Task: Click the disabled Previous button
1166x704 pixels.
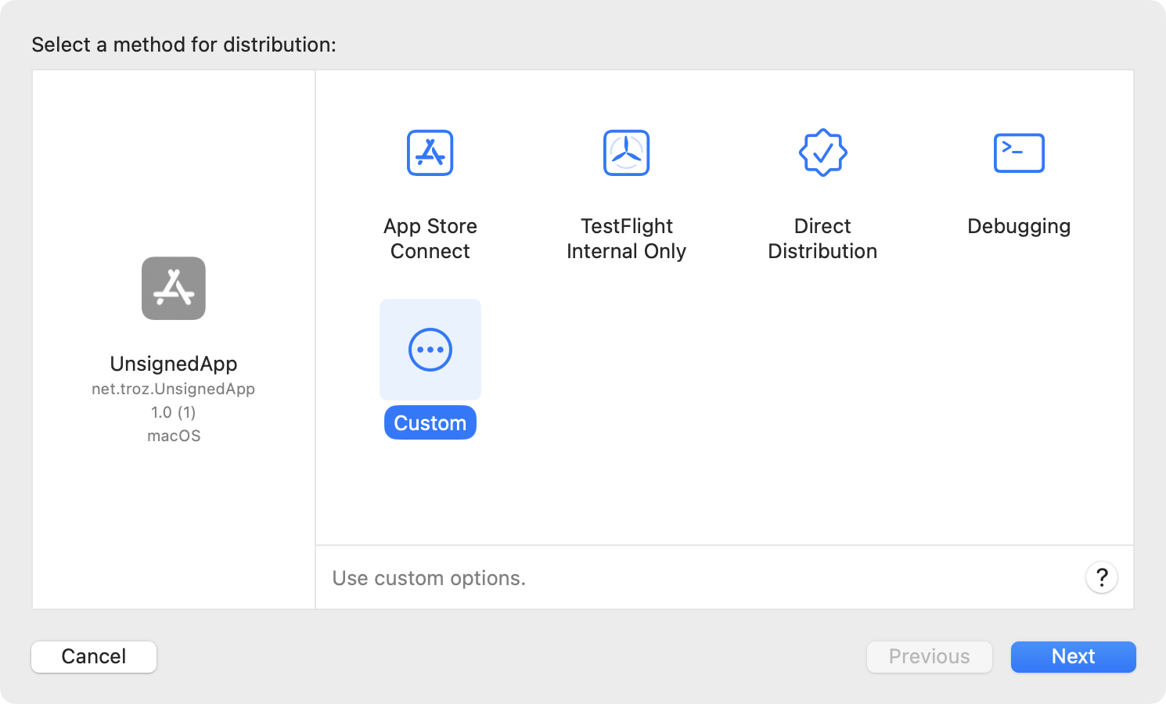Action: (x=929, y=656)
